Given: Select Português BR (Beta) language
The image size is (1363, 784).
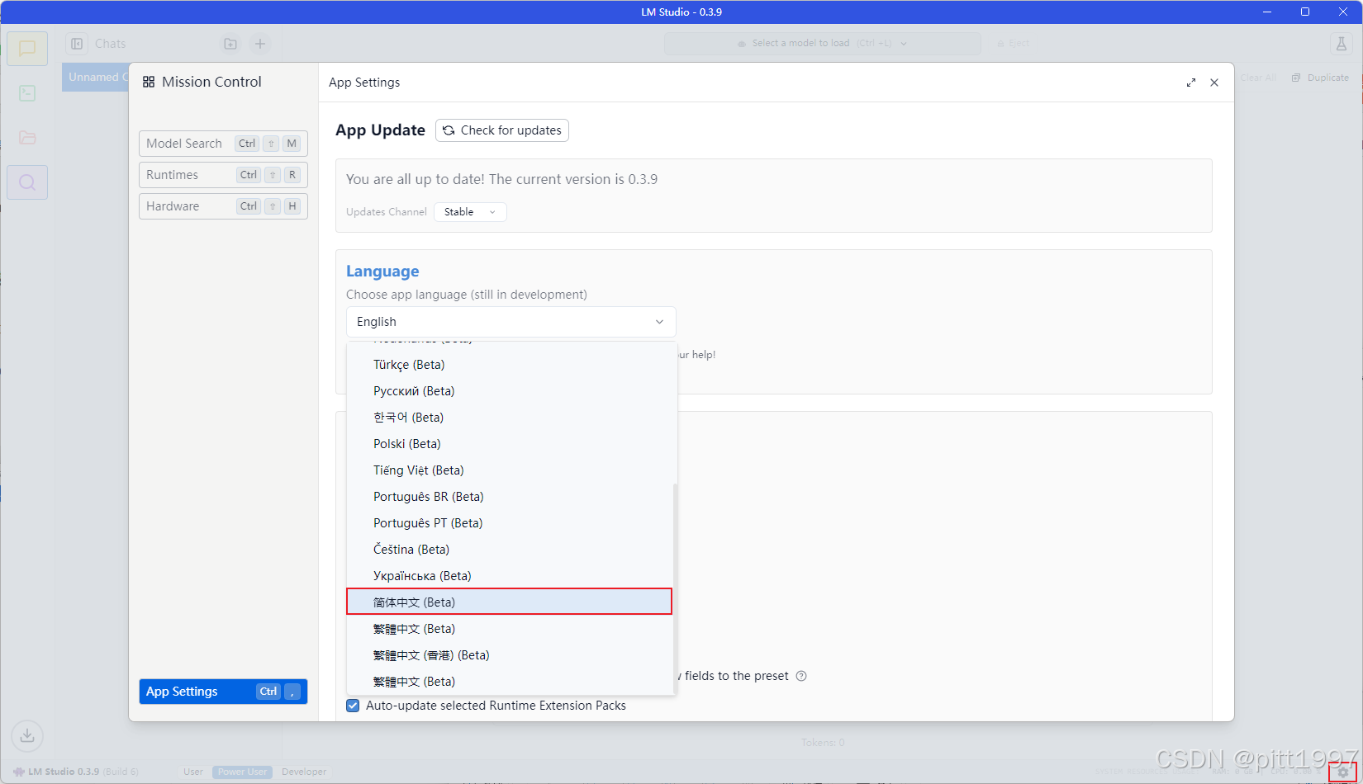Looking at the screenshot, I should coord(510,497).
